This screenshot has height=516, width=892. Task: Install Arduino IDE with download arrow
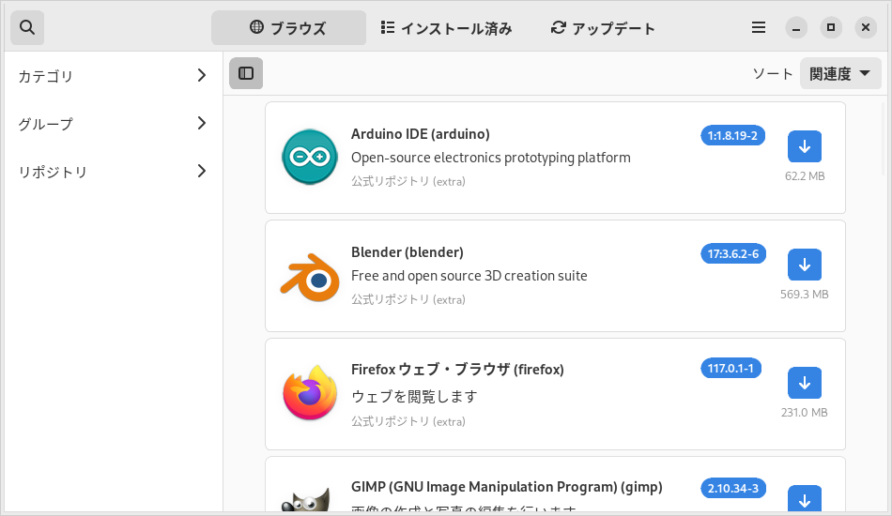click(x=805, y=146)
